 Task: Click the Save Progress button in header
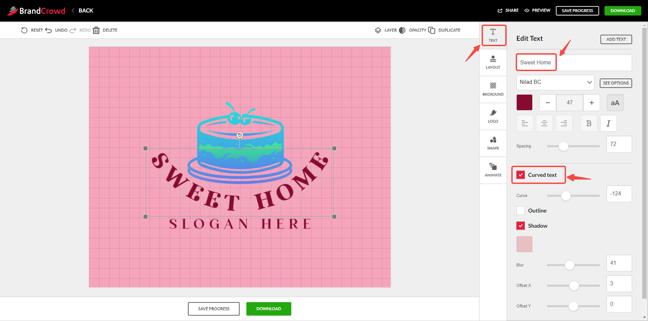click(577, 11)
